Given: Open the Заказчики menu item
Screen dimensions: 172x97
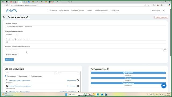Looking at the screenshot, I should pos(53,10).
